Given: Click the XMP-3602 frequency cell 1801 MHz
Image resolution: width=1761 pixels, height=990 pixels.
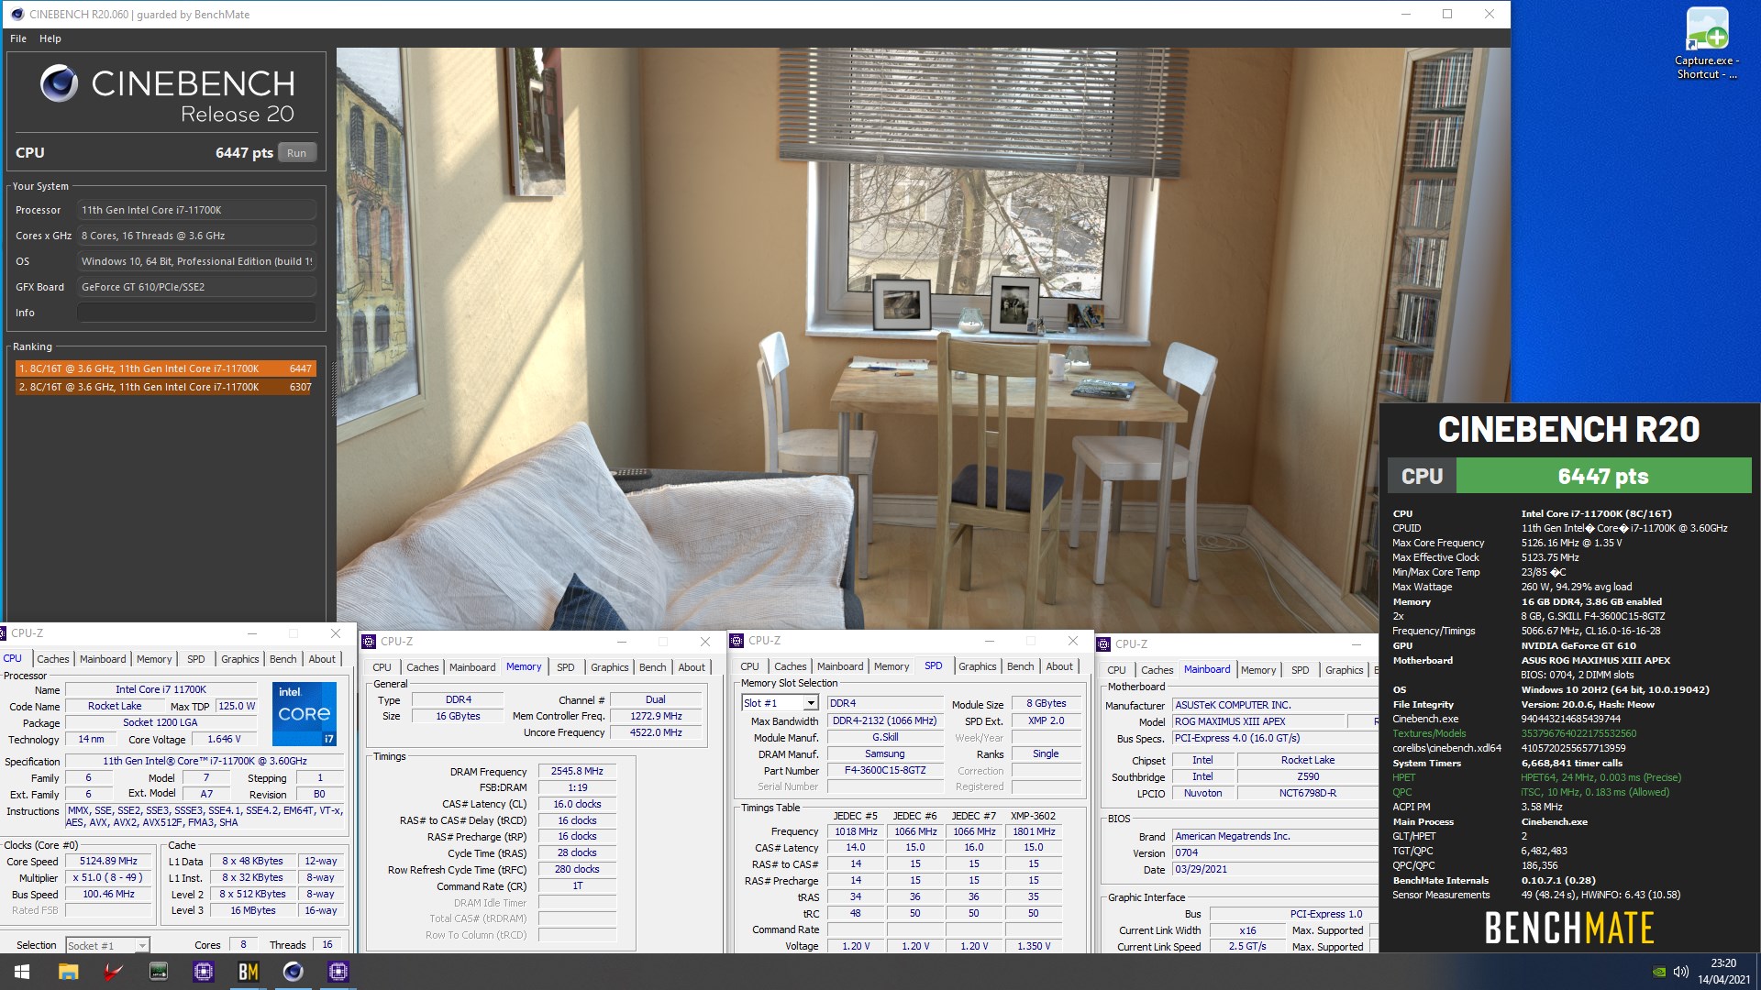Looking at the screenshot, I should pos(1034,831).
